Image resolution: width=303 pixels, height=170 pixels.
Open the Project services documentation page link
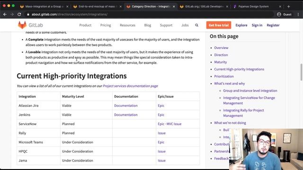pyautogui.click(x=130, y=86)
